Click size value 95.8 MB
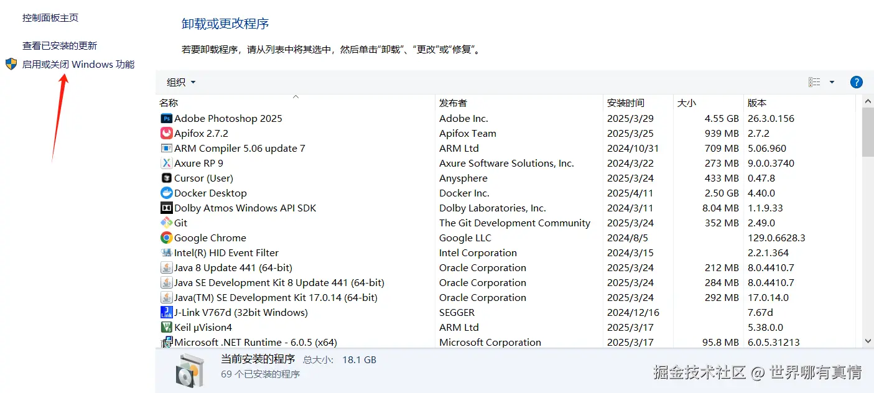This screenshot has height=393, width=874. [720, 343]
